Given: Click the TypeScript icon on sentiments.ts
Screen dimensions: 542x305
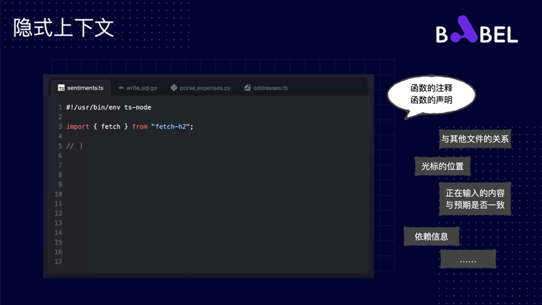Looking at the screenshot, I should tap(61, 88).
